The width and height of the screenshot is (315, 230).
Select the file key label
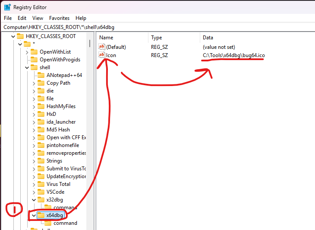pos(50,99)
